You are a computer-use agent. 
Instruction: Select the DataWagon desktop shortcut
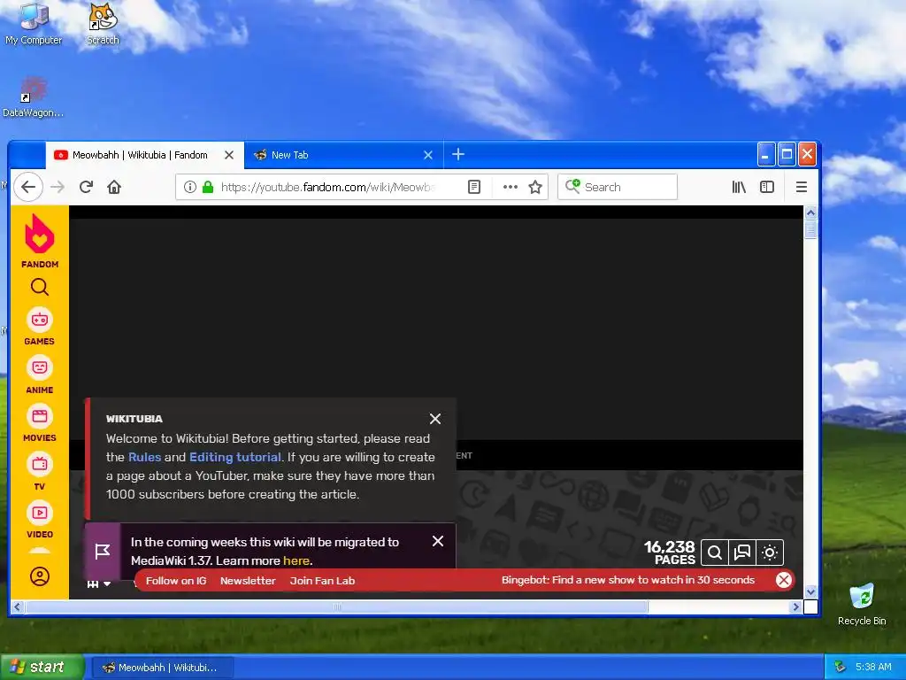click(x=33, y=97)
